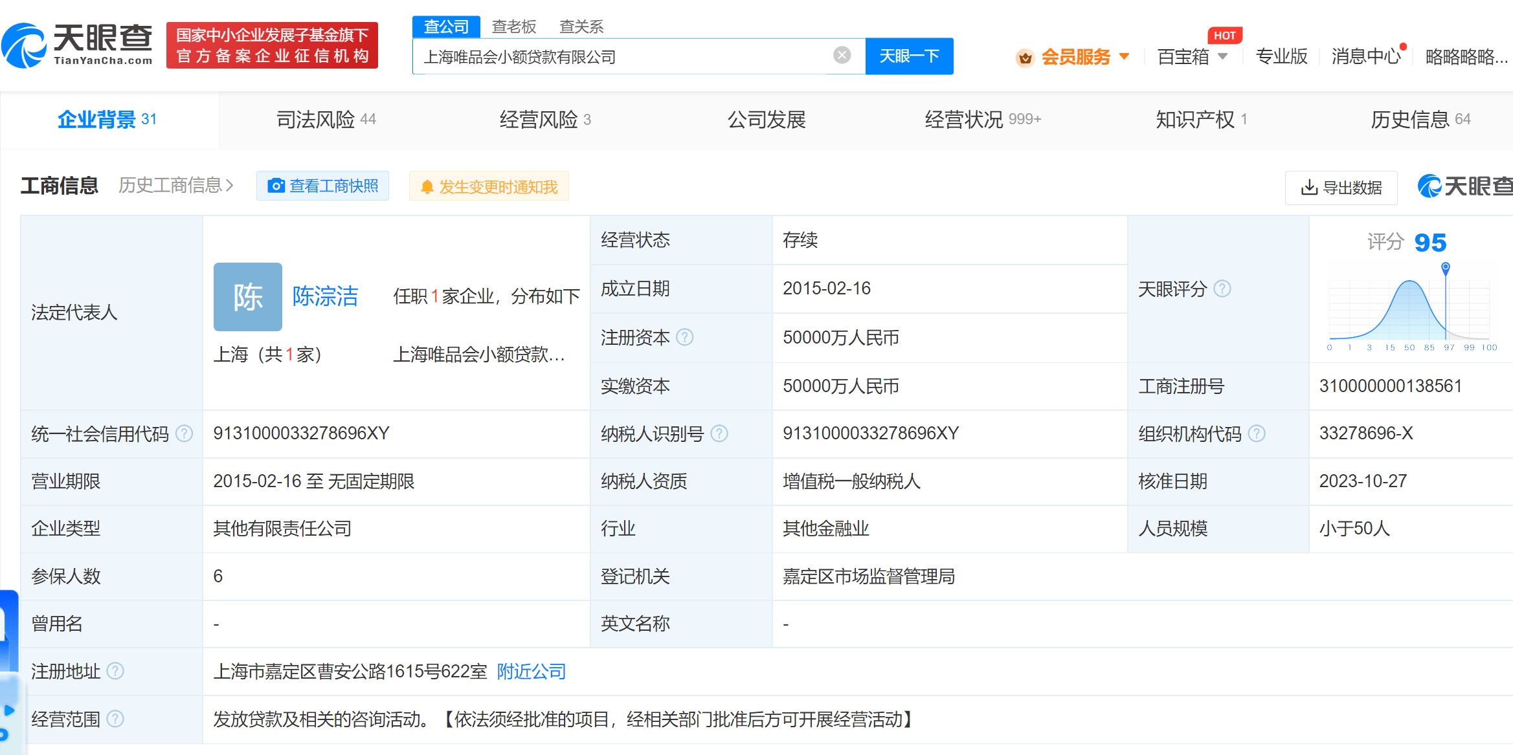Open the 会员服务 dropdown

(x=1075, y=57)
